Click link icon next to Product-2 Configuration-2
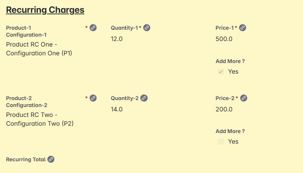Viewport: 303px width, 173px height. (x=93, y=98)
